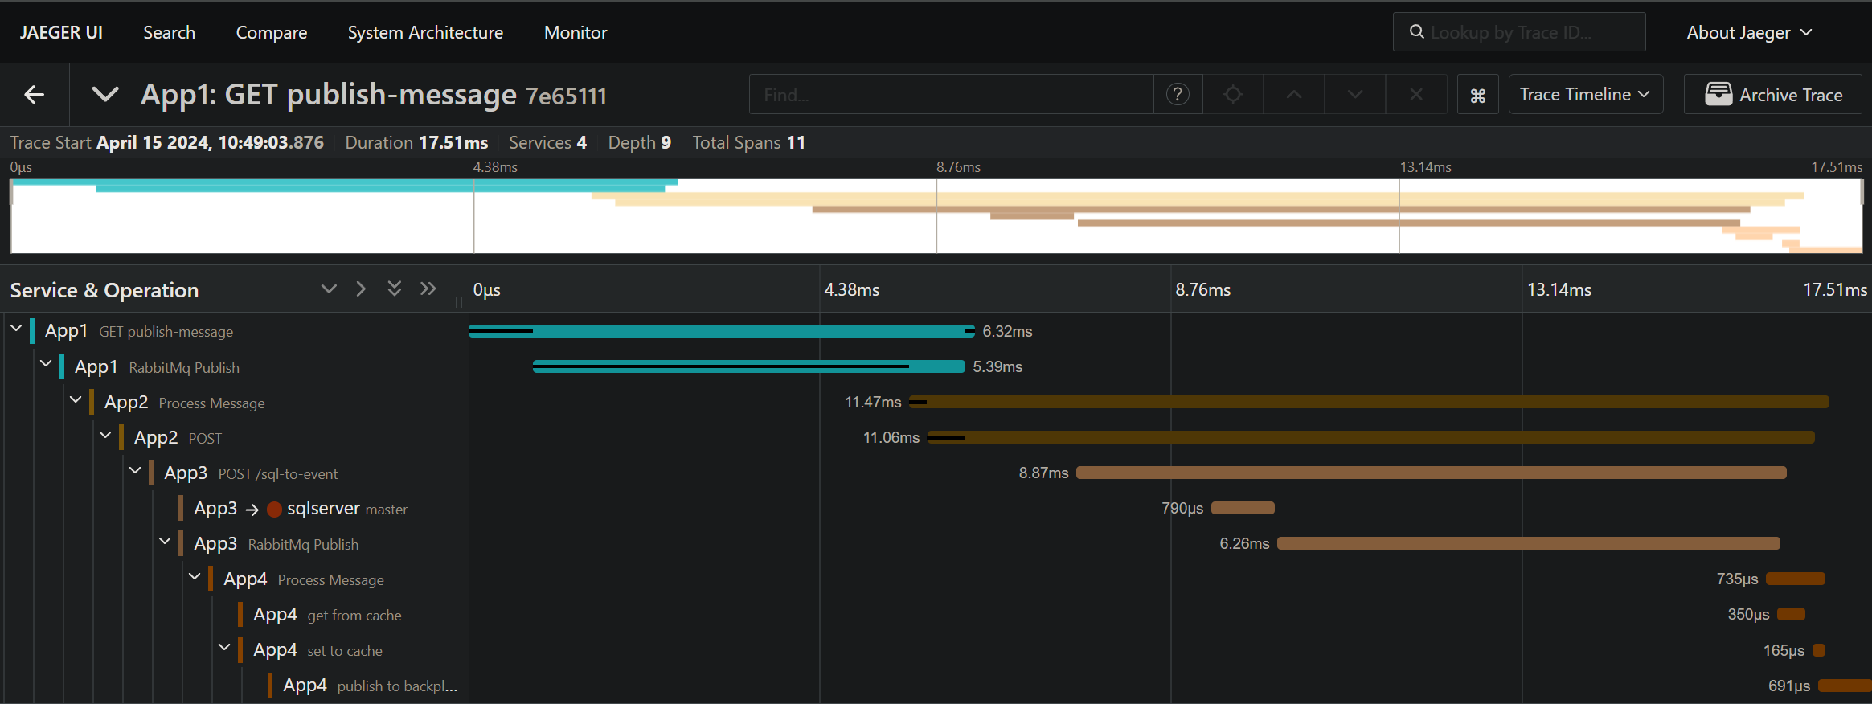
Task: Select App3 sqlserver master span row
Action: [301, 508]
